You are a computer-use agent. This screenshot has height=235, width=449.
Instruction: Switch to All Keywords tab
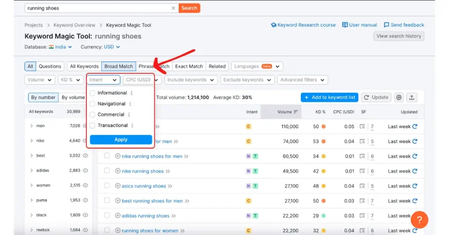tap(84, 66)
